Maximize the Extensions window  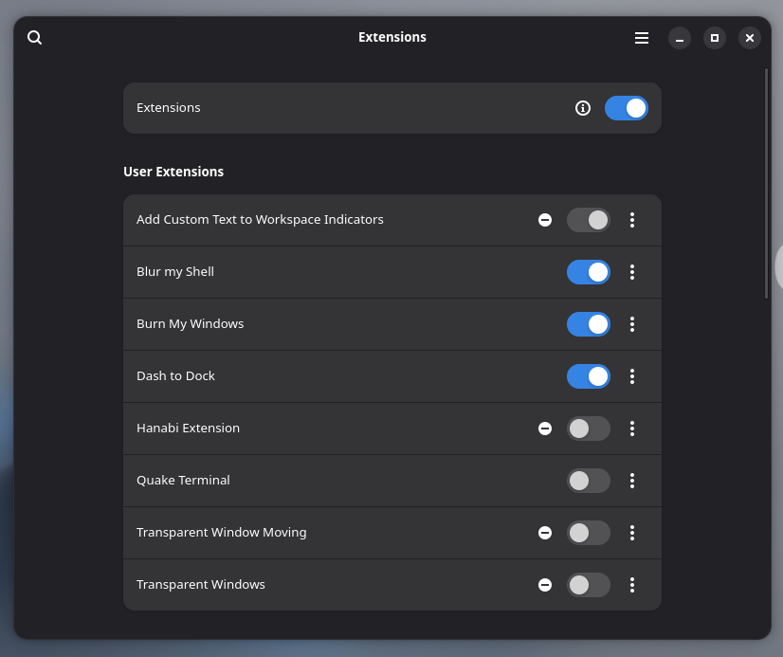715,38
